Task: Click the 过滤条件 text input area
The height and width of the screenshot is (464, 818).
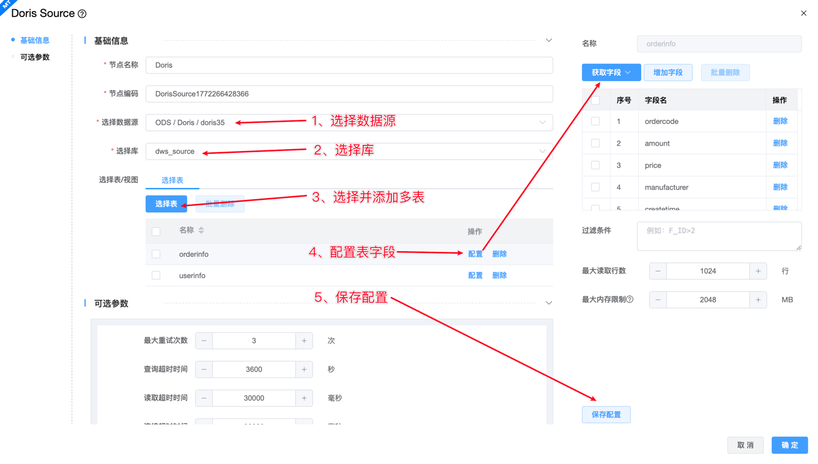Action: (x=718, y=236)
